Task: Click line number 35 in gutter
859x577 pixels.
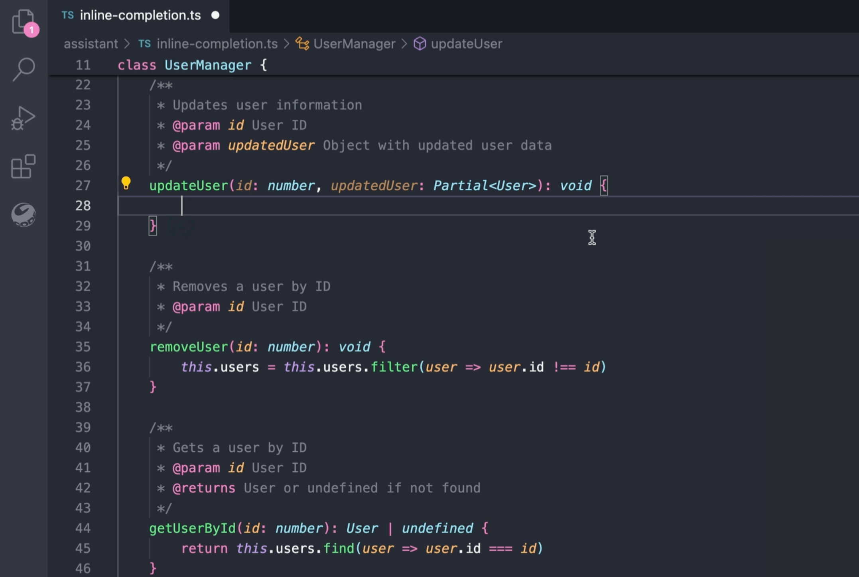Action: [x=83, y=346]
